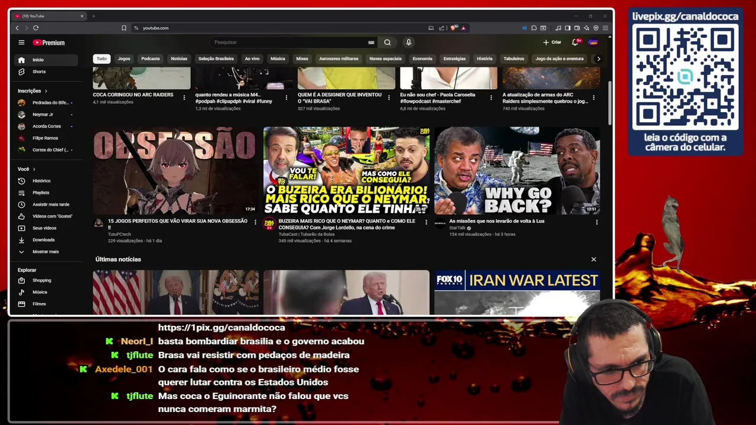This screenshot has width=756, height=425.
Task: Select the Aeronaves militares chip
Action: (x=339, y=58)
